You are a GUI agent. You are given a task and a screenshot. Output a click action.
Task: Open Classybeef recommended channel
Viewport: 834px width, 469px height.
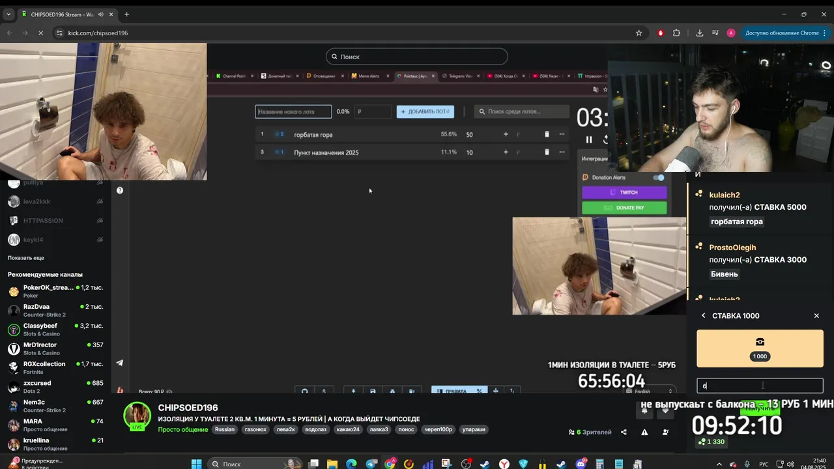[x=55, y=330]
